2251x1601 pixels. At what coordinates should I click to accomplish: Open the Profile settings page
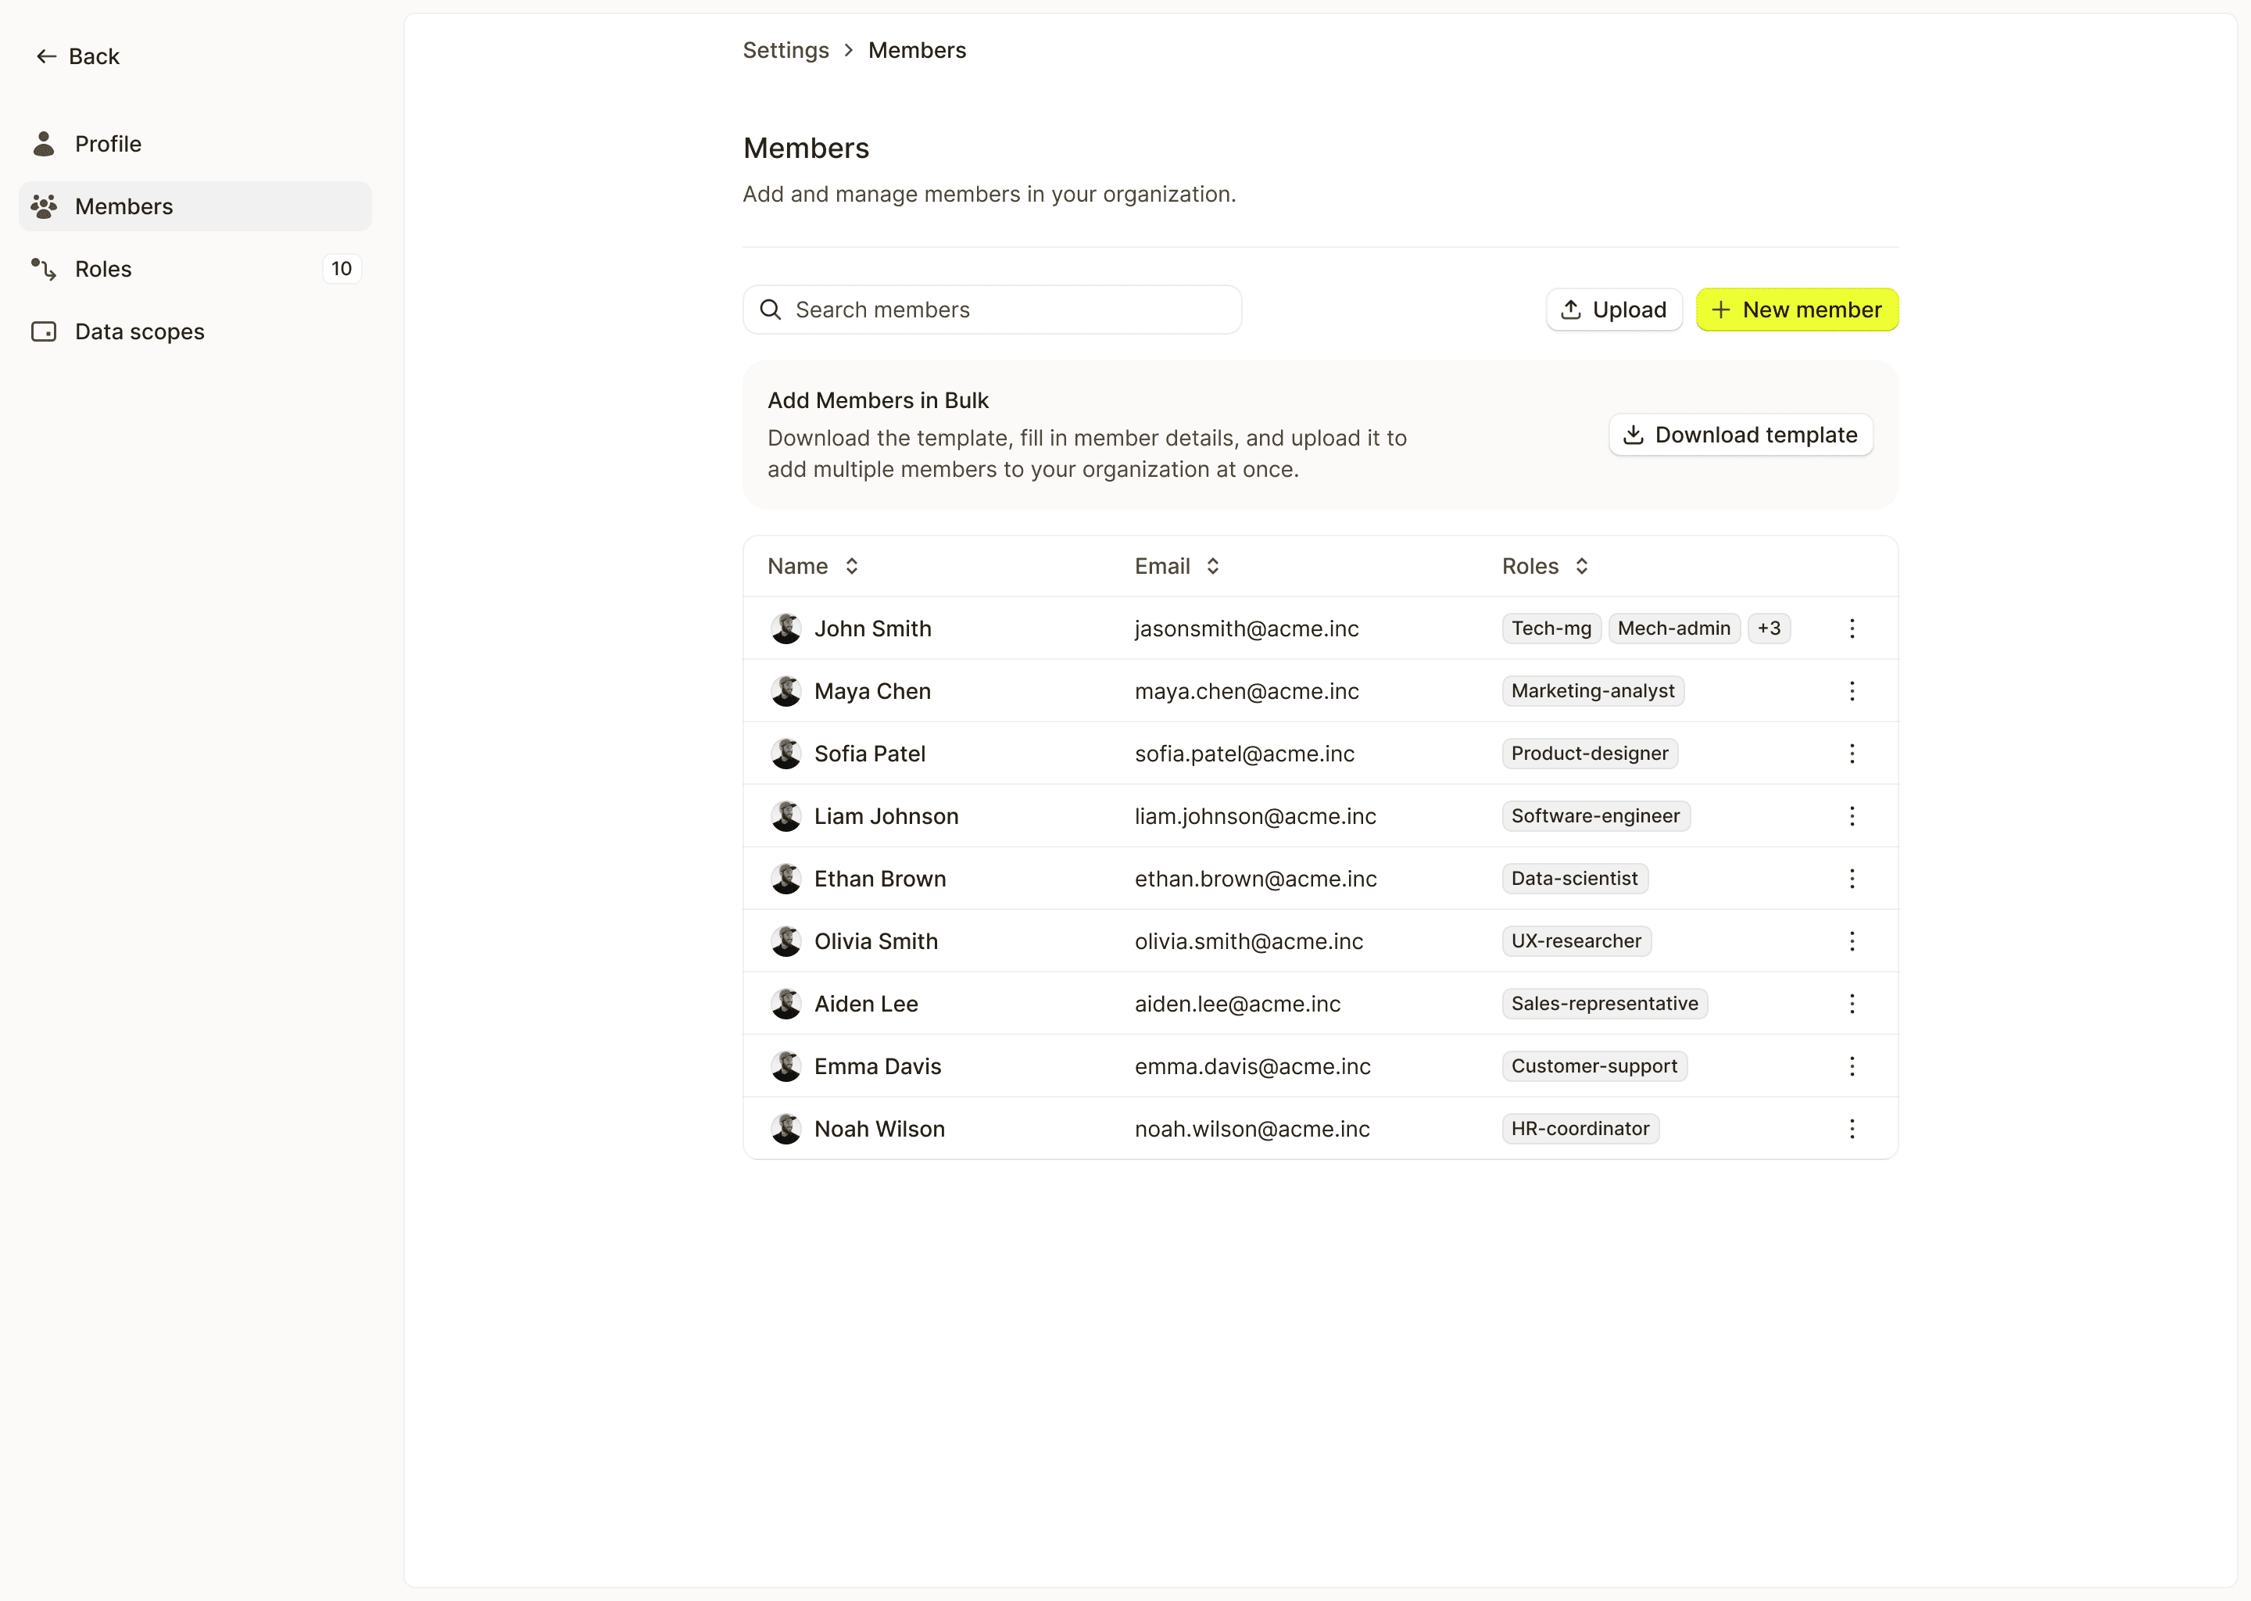coord(195,144)
